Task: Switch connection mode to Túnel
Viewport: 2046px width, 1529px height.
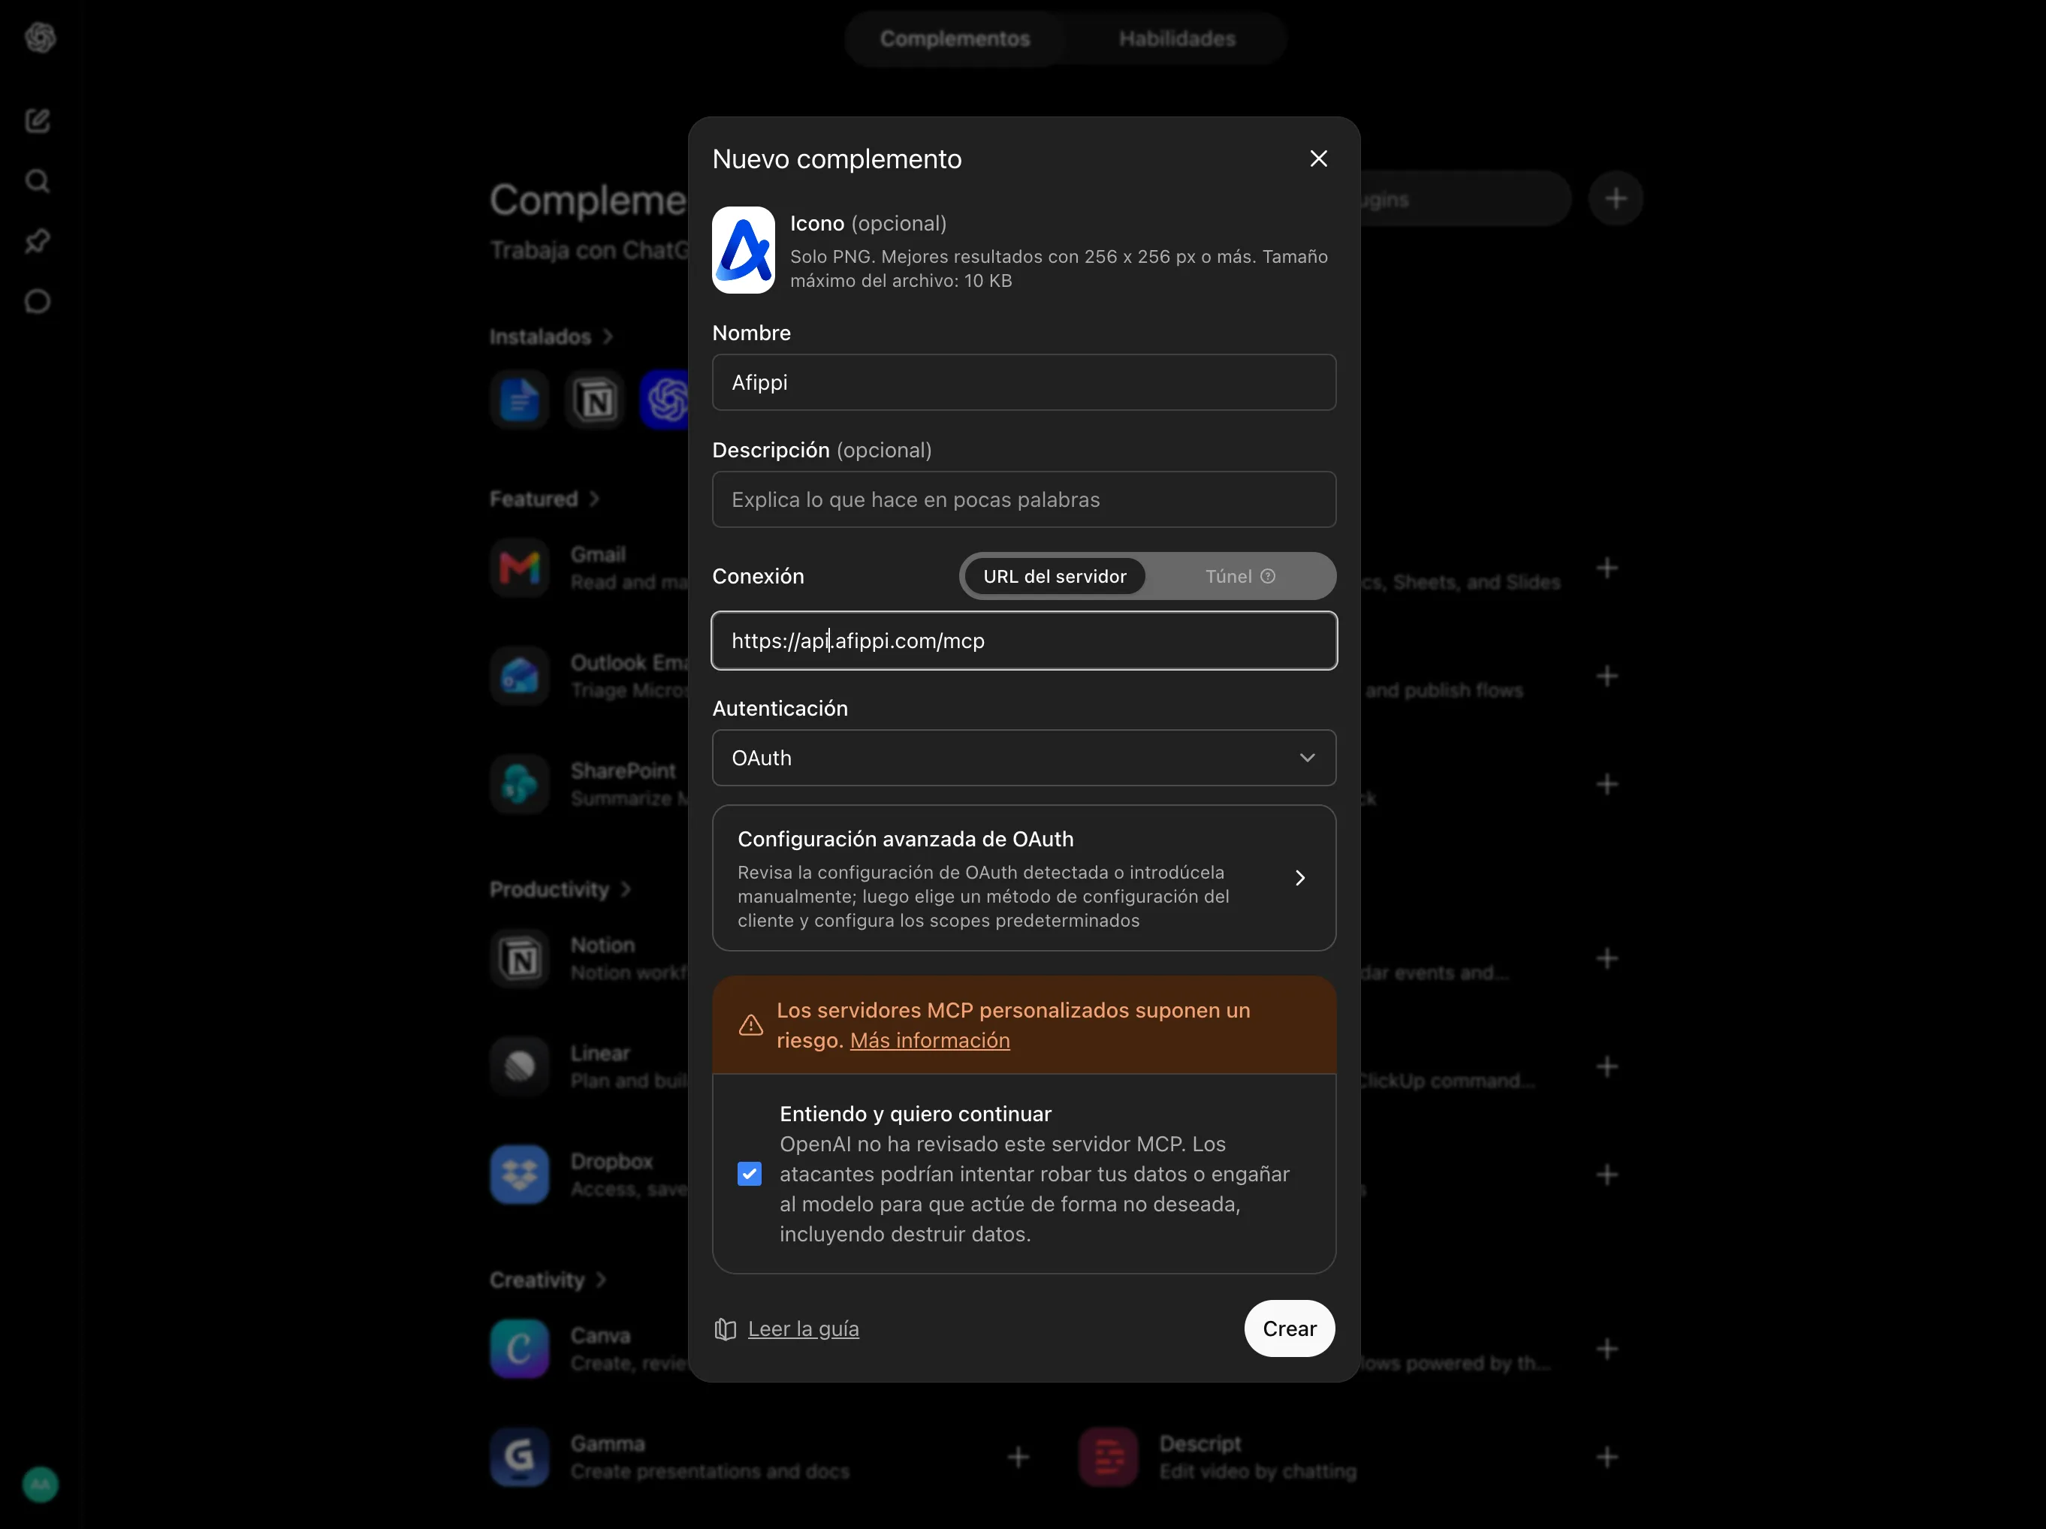Action: [1239, 576]
